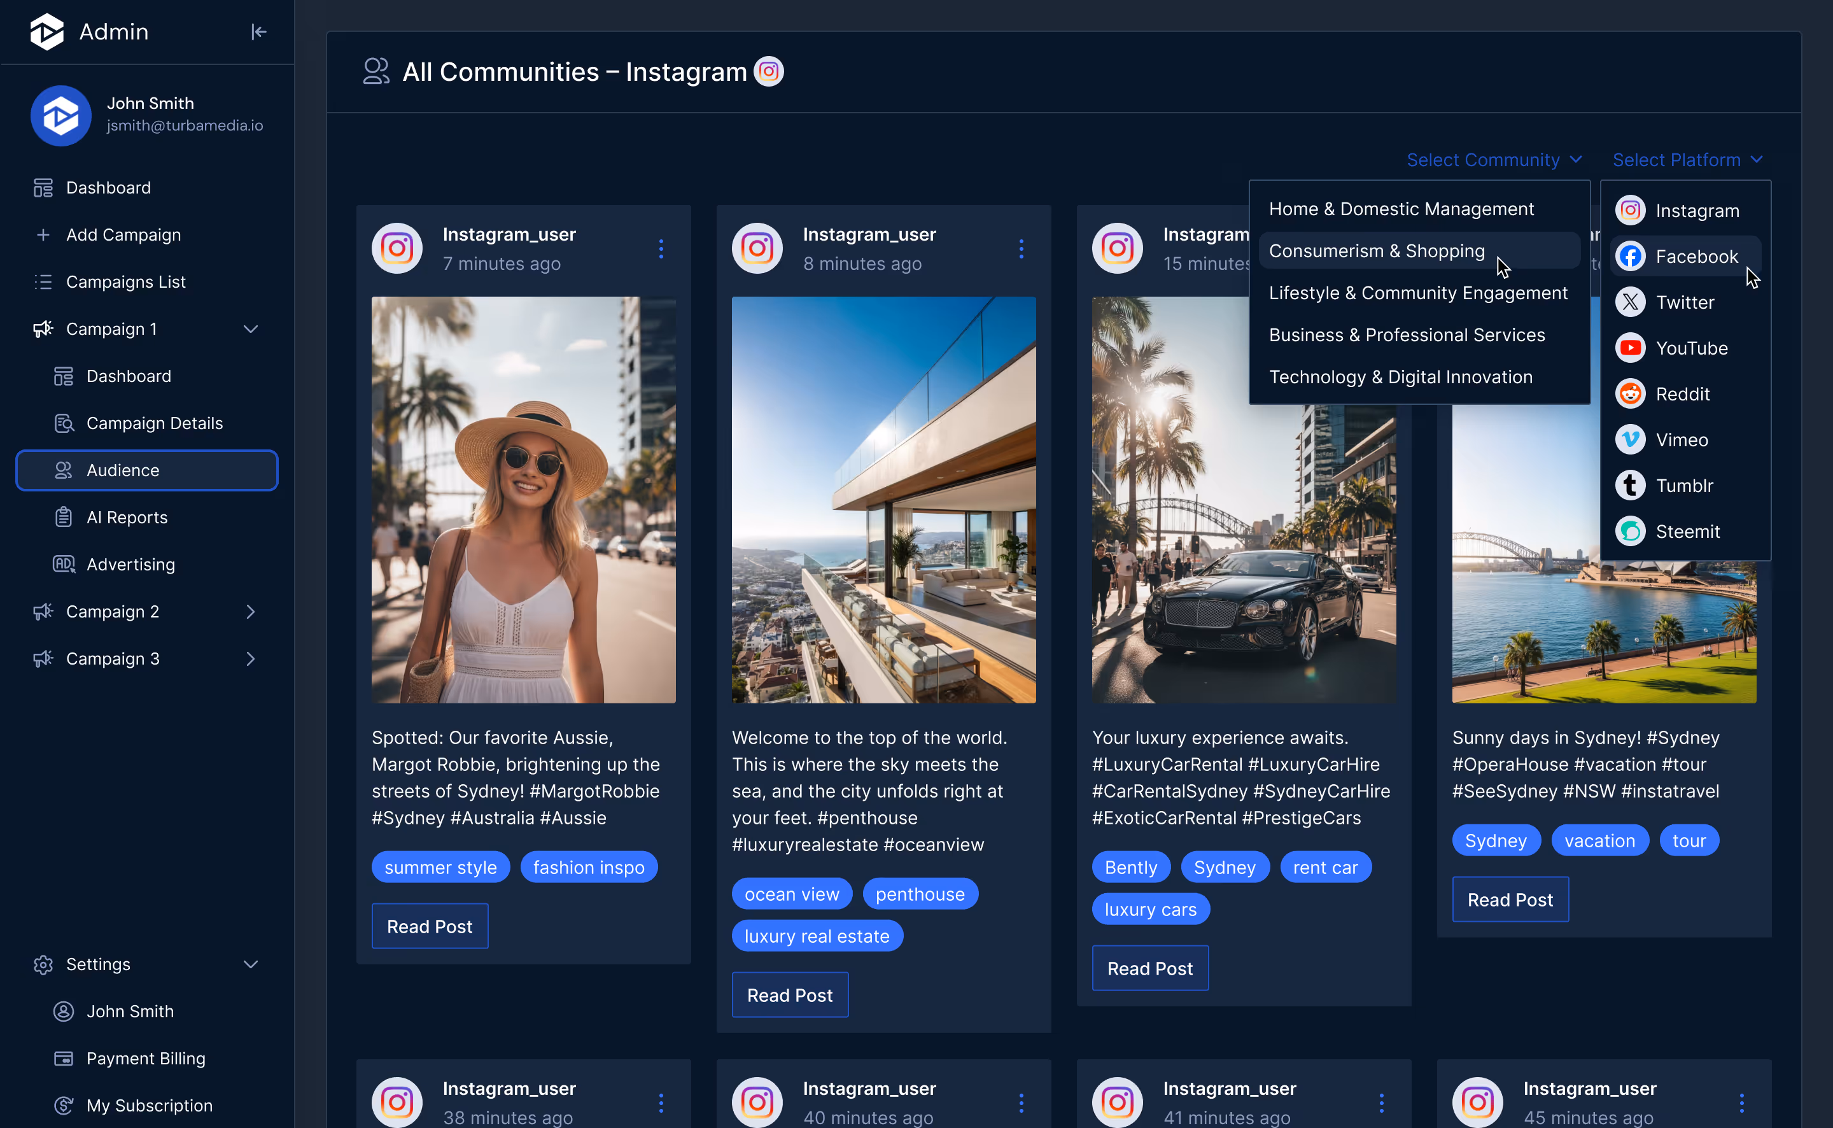The height and width of the screenshot is (1128, 1833).
Task: Open Campaigns List from the sidebar
Action: [43, 281]
